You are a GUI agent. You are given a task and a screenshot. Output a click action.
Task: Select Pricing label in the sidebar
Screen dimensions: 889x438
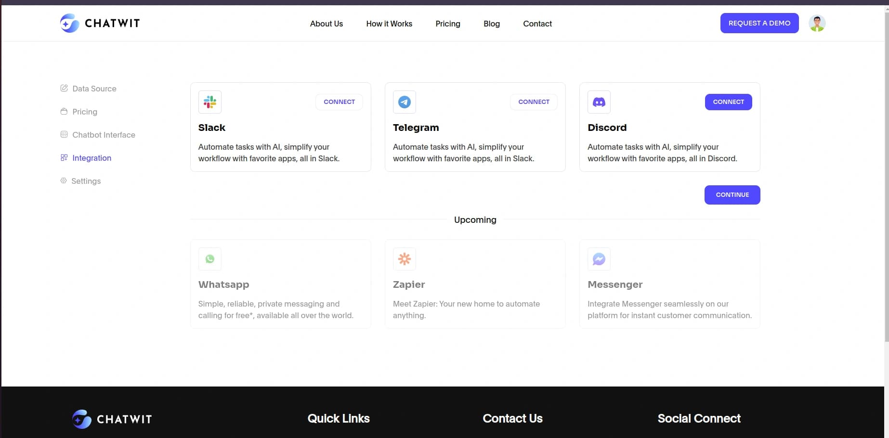click(x=85, y=112)
